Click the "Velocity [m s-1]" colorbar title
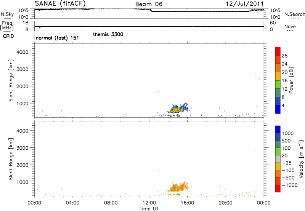The image size is (305, 211). tap(301, 159)
